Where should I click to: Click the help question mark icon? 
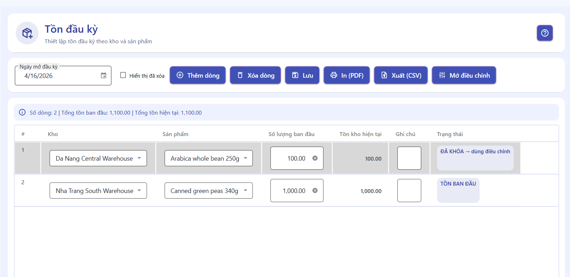coord(545,33)
